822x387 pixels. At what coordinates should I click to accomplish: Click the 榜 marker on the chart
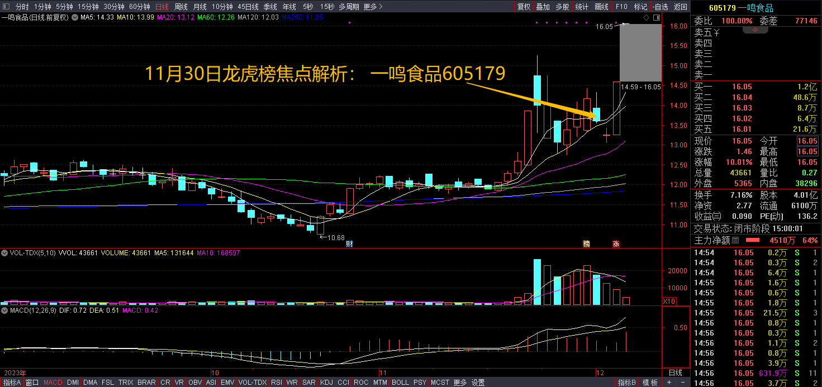(586, 243)
